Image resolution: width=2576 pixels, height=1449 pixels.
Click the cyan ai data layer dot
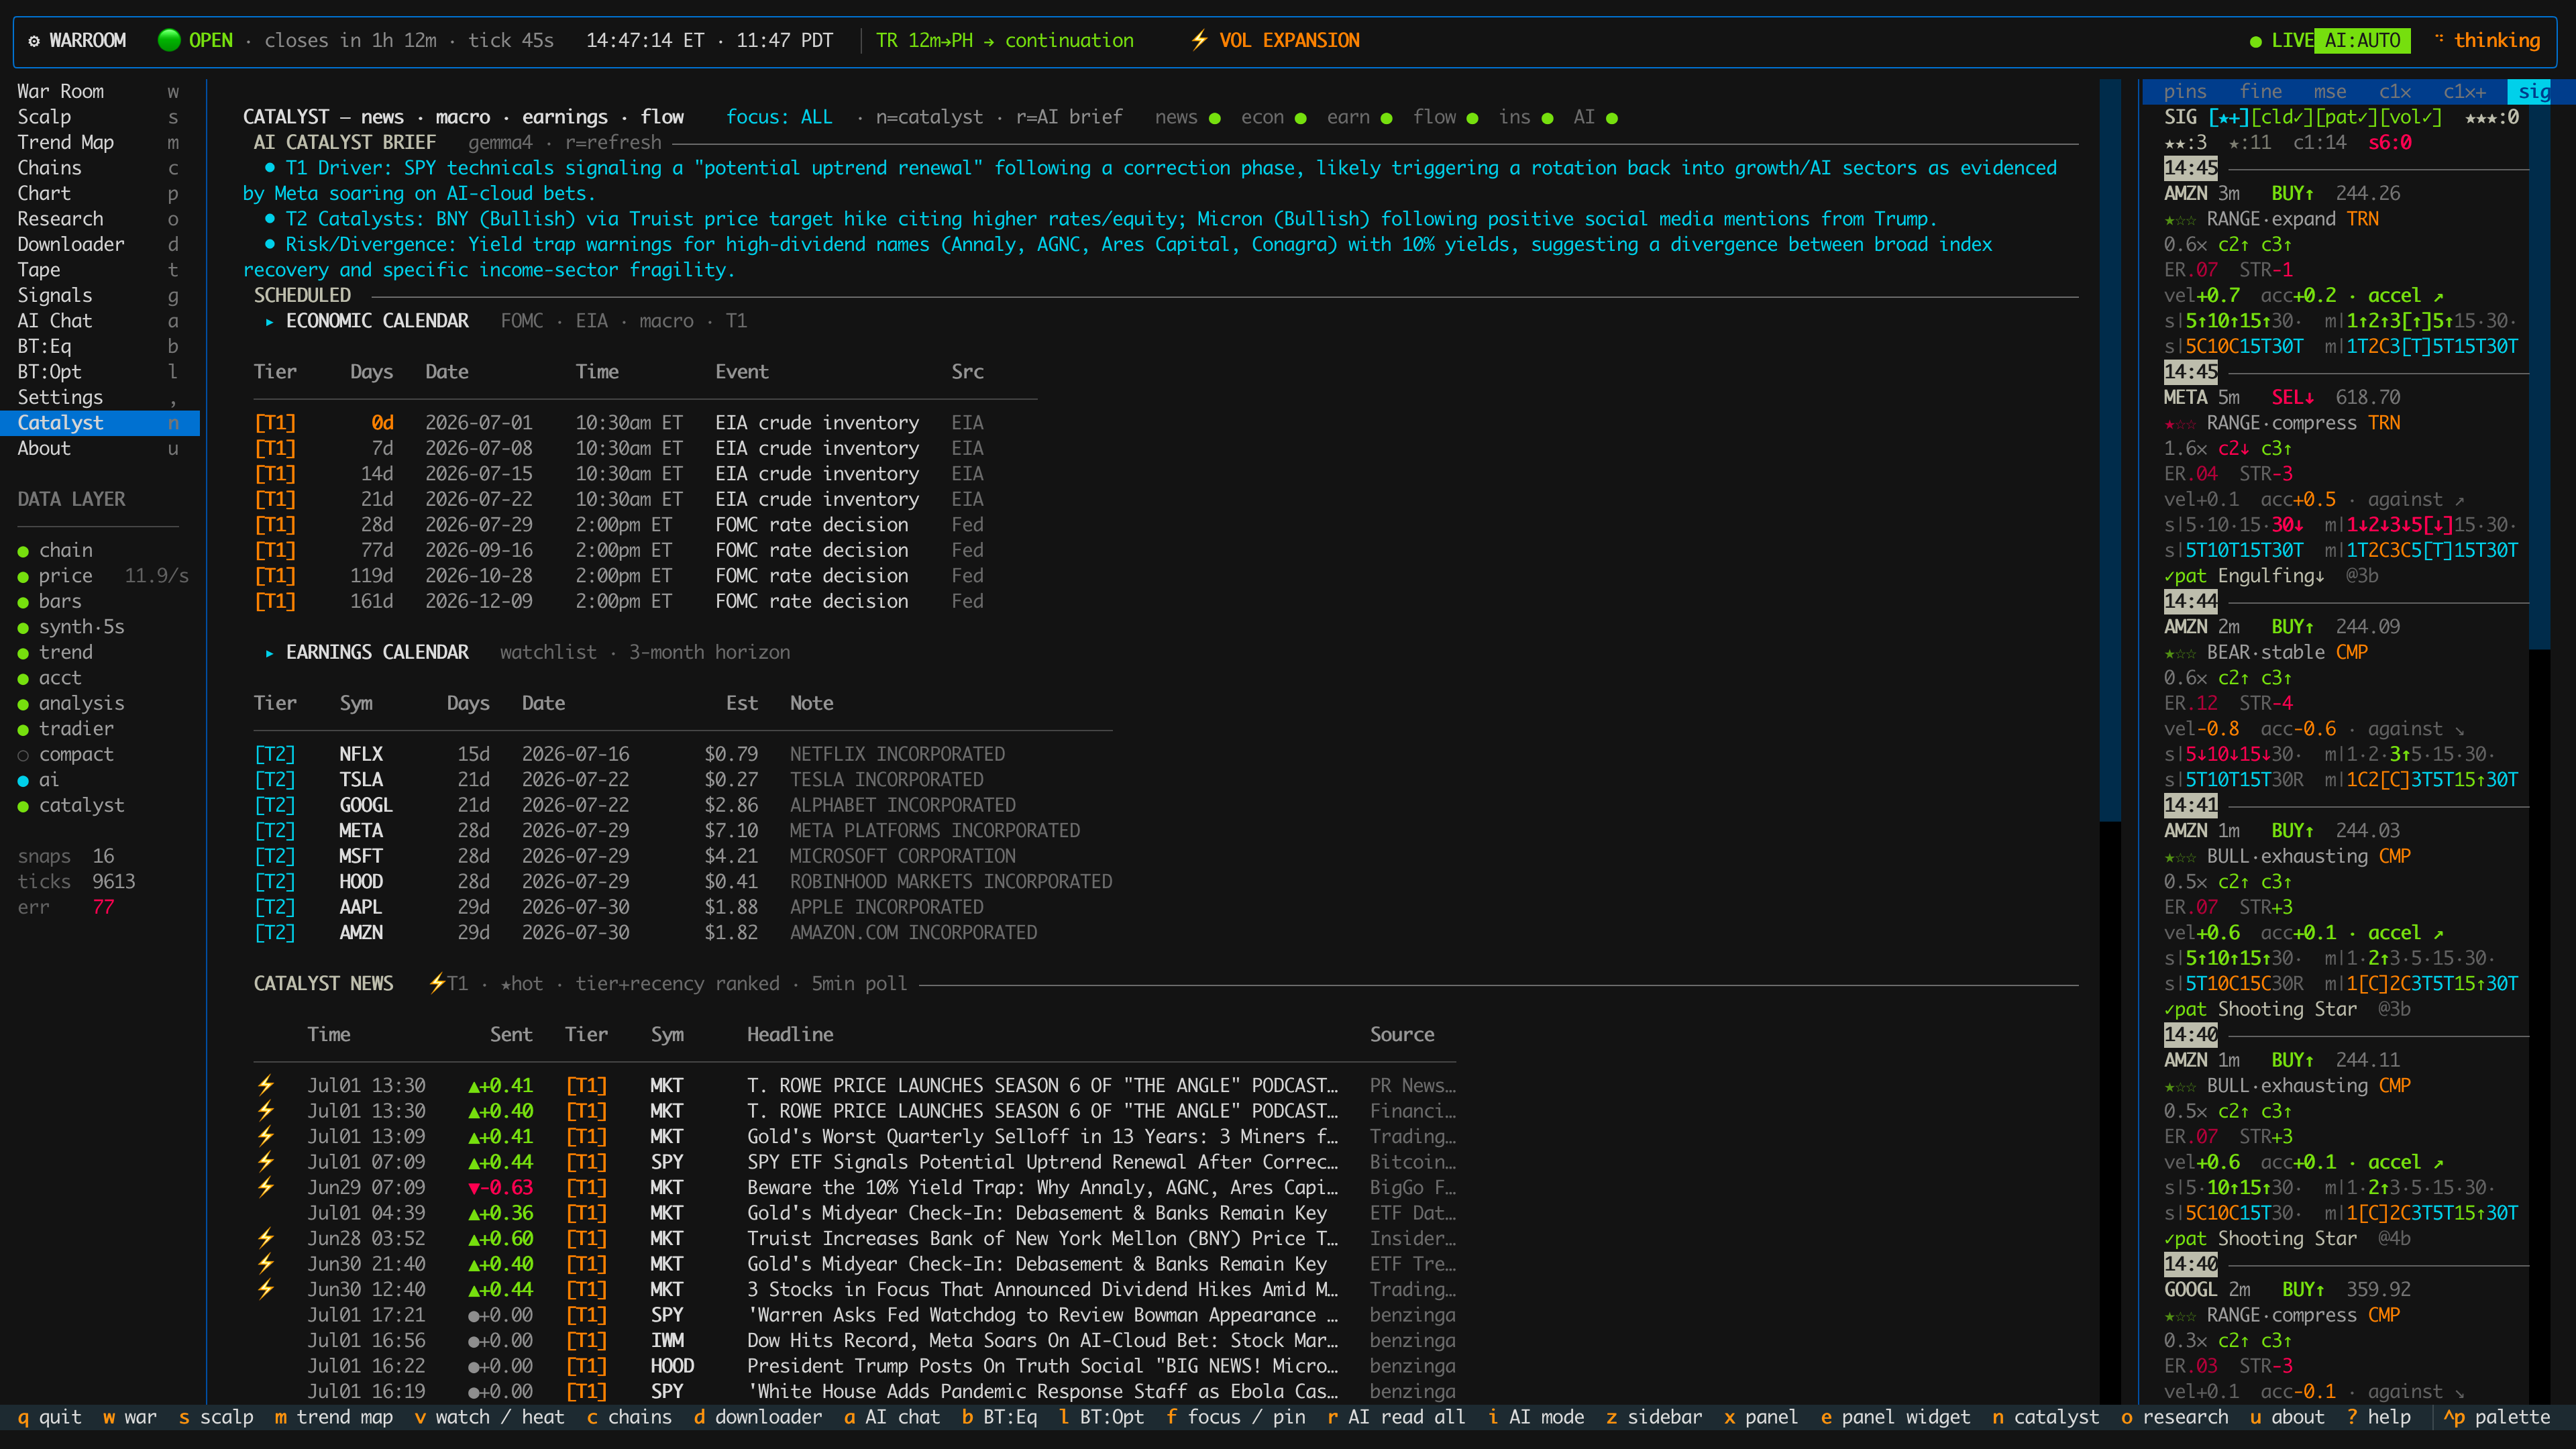(x=23, y=781)
